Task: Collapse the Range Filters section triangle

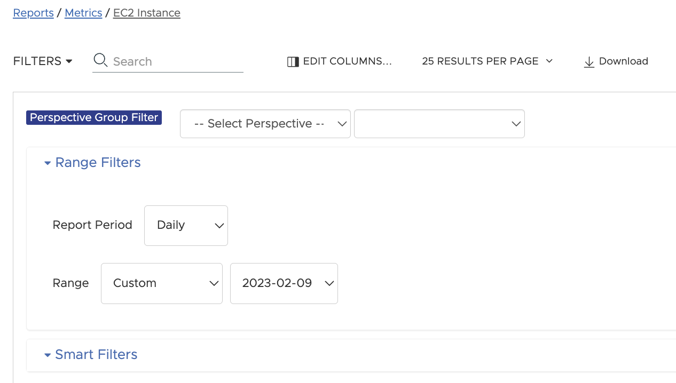Action: point(48,163)
